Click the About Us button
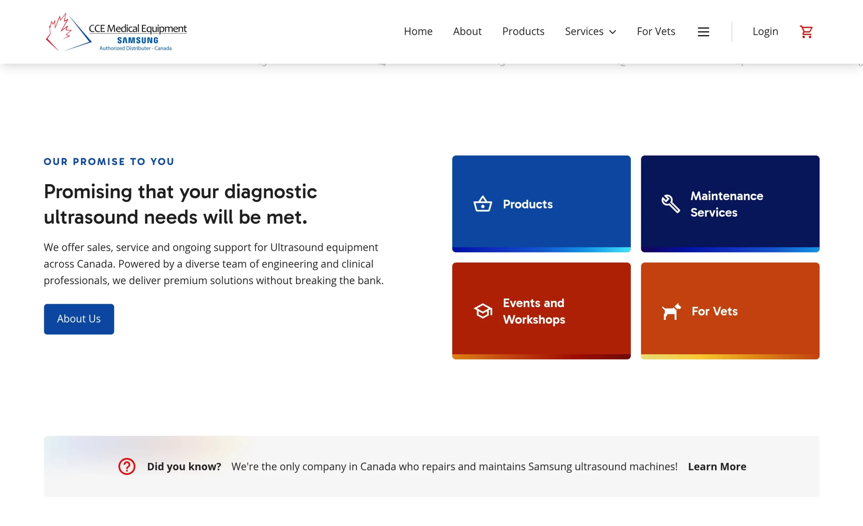This screenshot has width=863, height=526. pos(79,319)
